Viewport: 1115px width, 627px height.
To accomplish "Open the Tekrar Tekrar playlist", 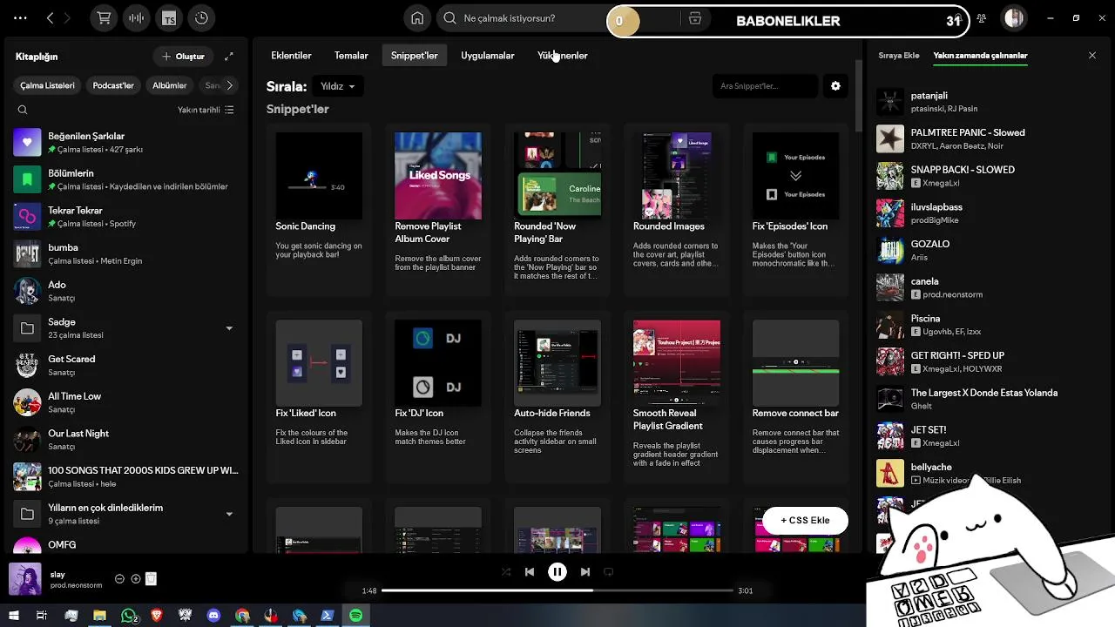I will 124,217.
